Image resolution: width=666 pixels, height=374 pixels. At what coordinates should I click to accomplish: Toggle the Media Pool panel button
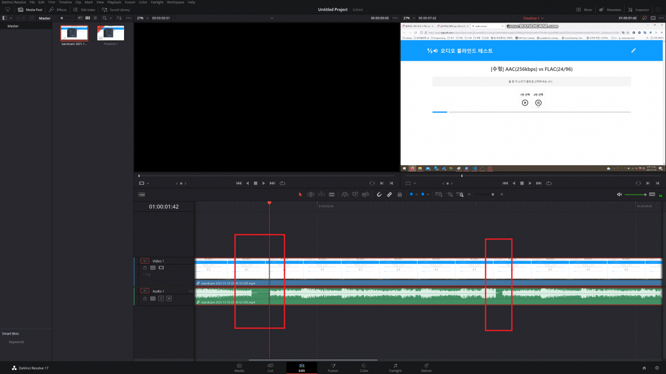click(x=31, y=10)
